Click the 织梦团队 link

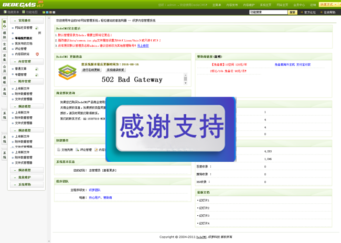point(94,190)
